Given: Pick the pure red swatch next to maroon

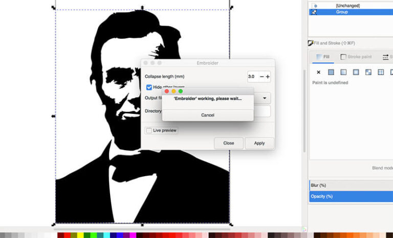Looking at the screenshot, I should point(67,235).
